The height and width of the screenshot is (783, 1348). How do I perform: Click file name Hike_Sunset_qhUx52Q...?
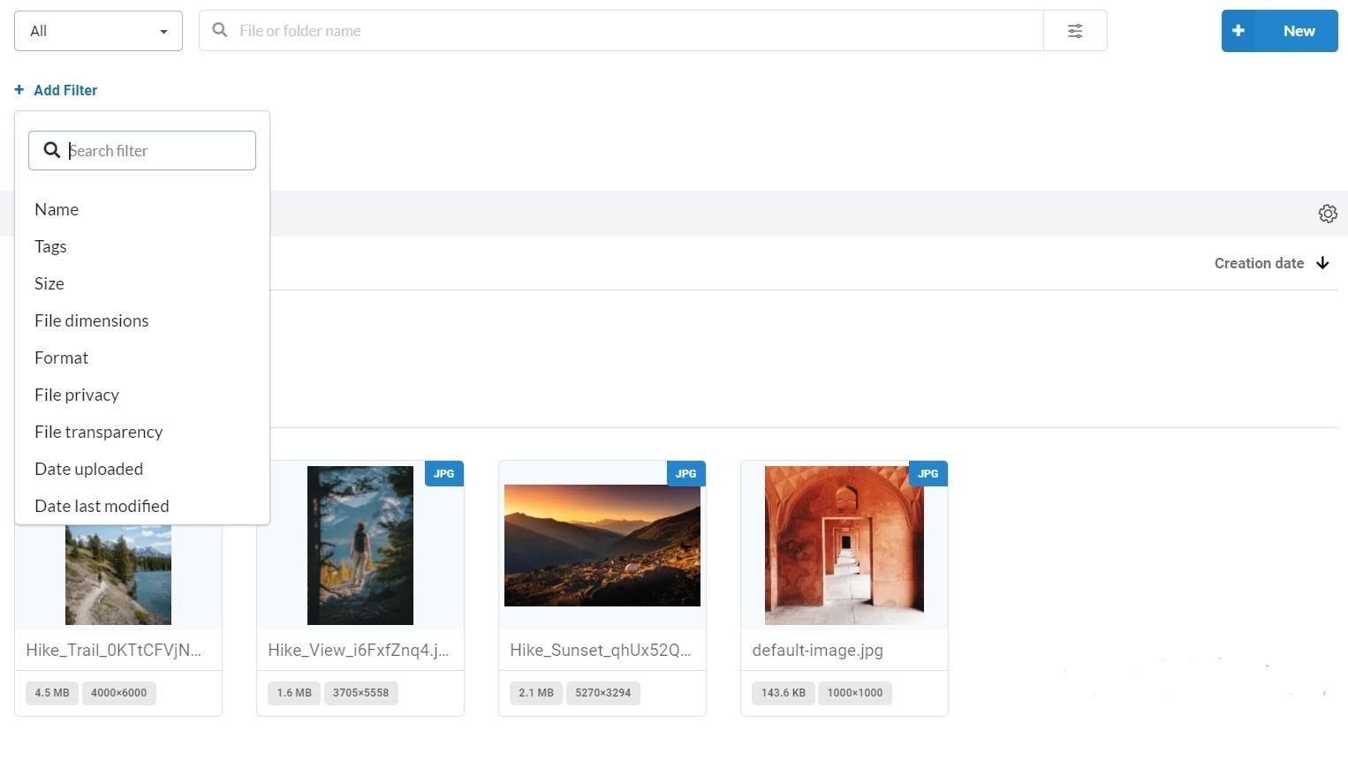pyautogui.click(x=600, y=651)
